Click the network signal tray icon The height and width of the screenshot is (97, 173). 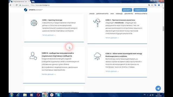tap(150, 95)
